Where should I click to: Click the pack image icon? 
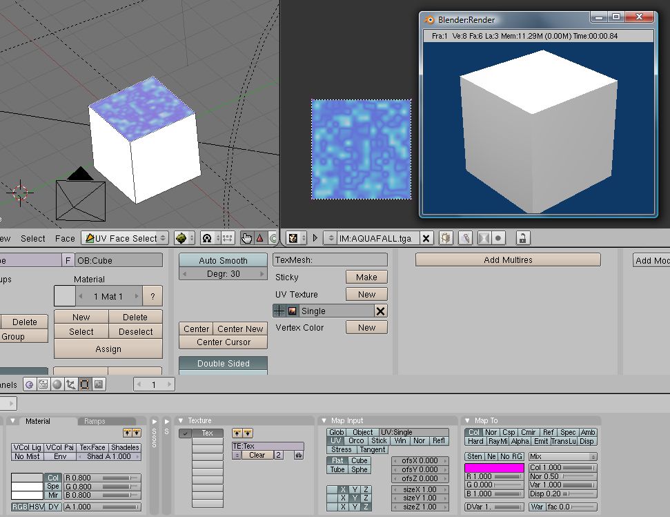click(x=446, y=238)
